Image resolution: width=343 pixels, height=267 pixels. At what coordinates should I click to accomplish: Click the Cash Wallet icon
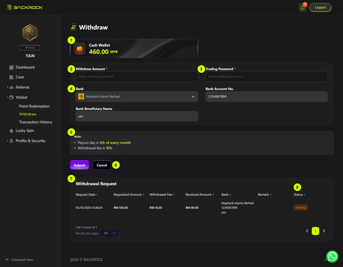[79, 49]
